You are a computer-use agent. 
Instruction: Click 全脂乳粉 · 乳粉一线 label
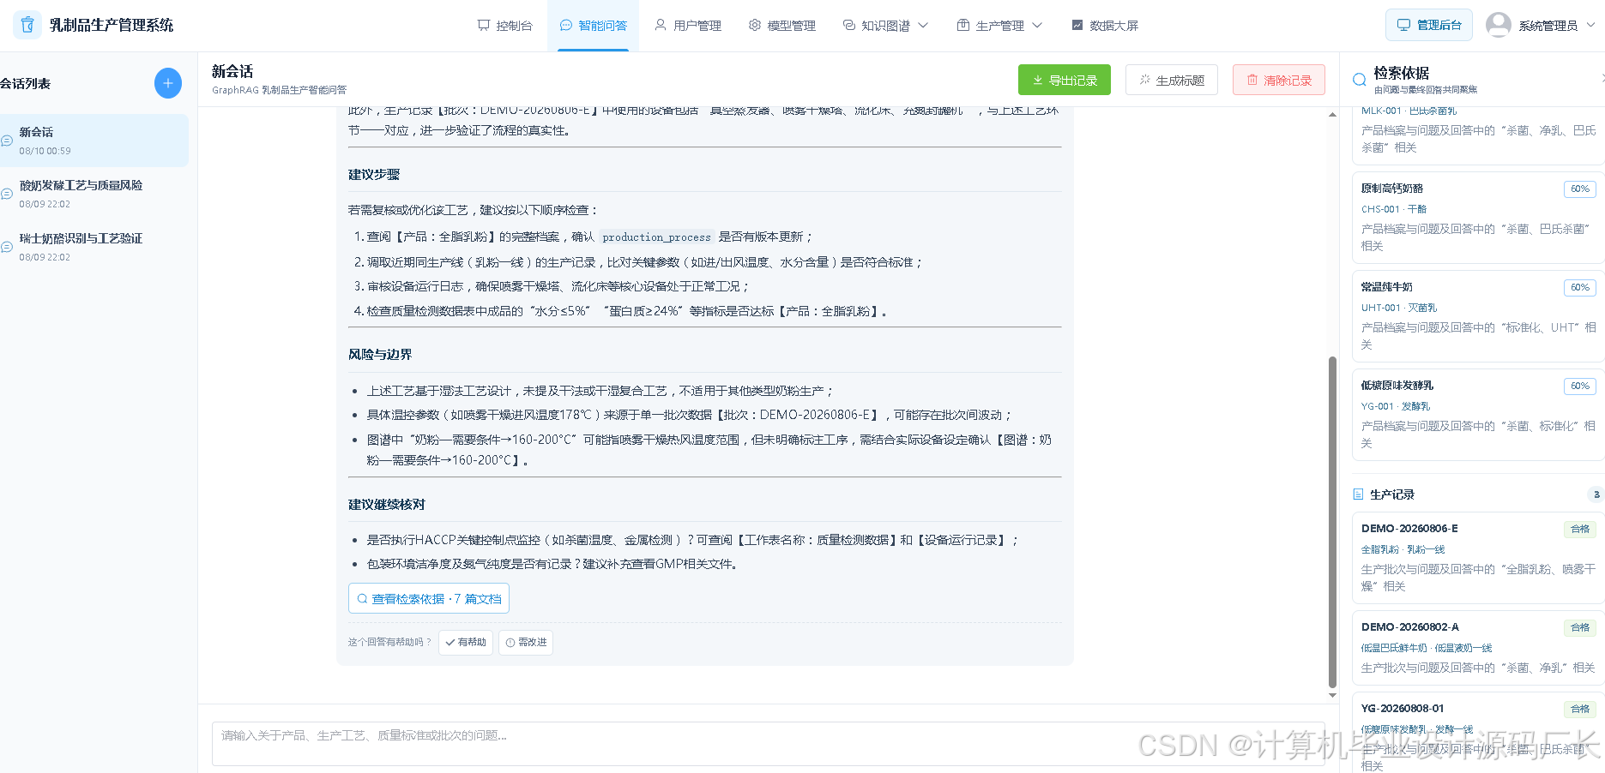pyautogui.click(x=1403, y=549)
